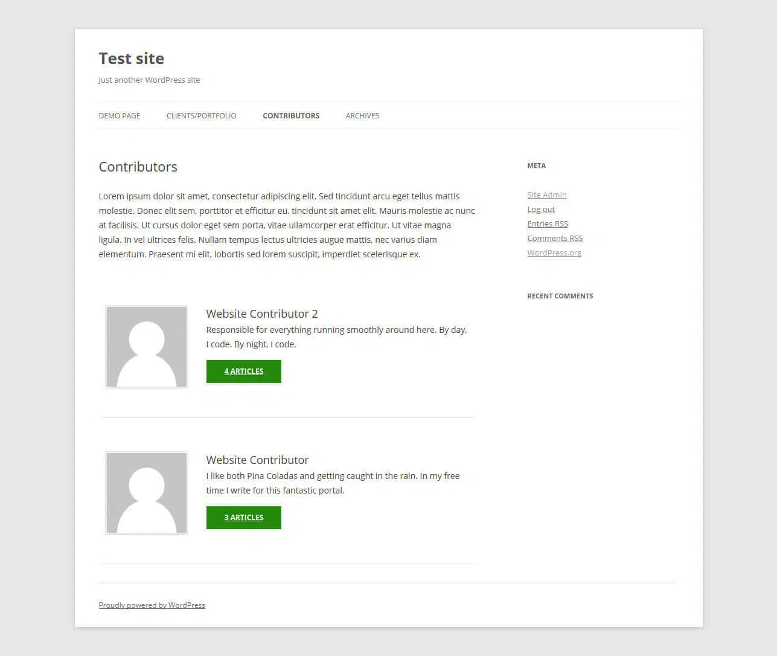
Task: Visit the WordPress.org link
Action: click(x=554, y=253)
